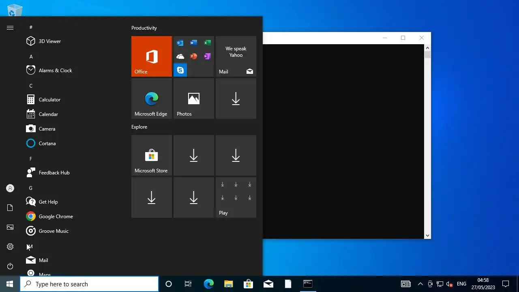Viewport: 519px width, 292px height.
Task: Open the Play folder tile
Action: tap(236, 198)
